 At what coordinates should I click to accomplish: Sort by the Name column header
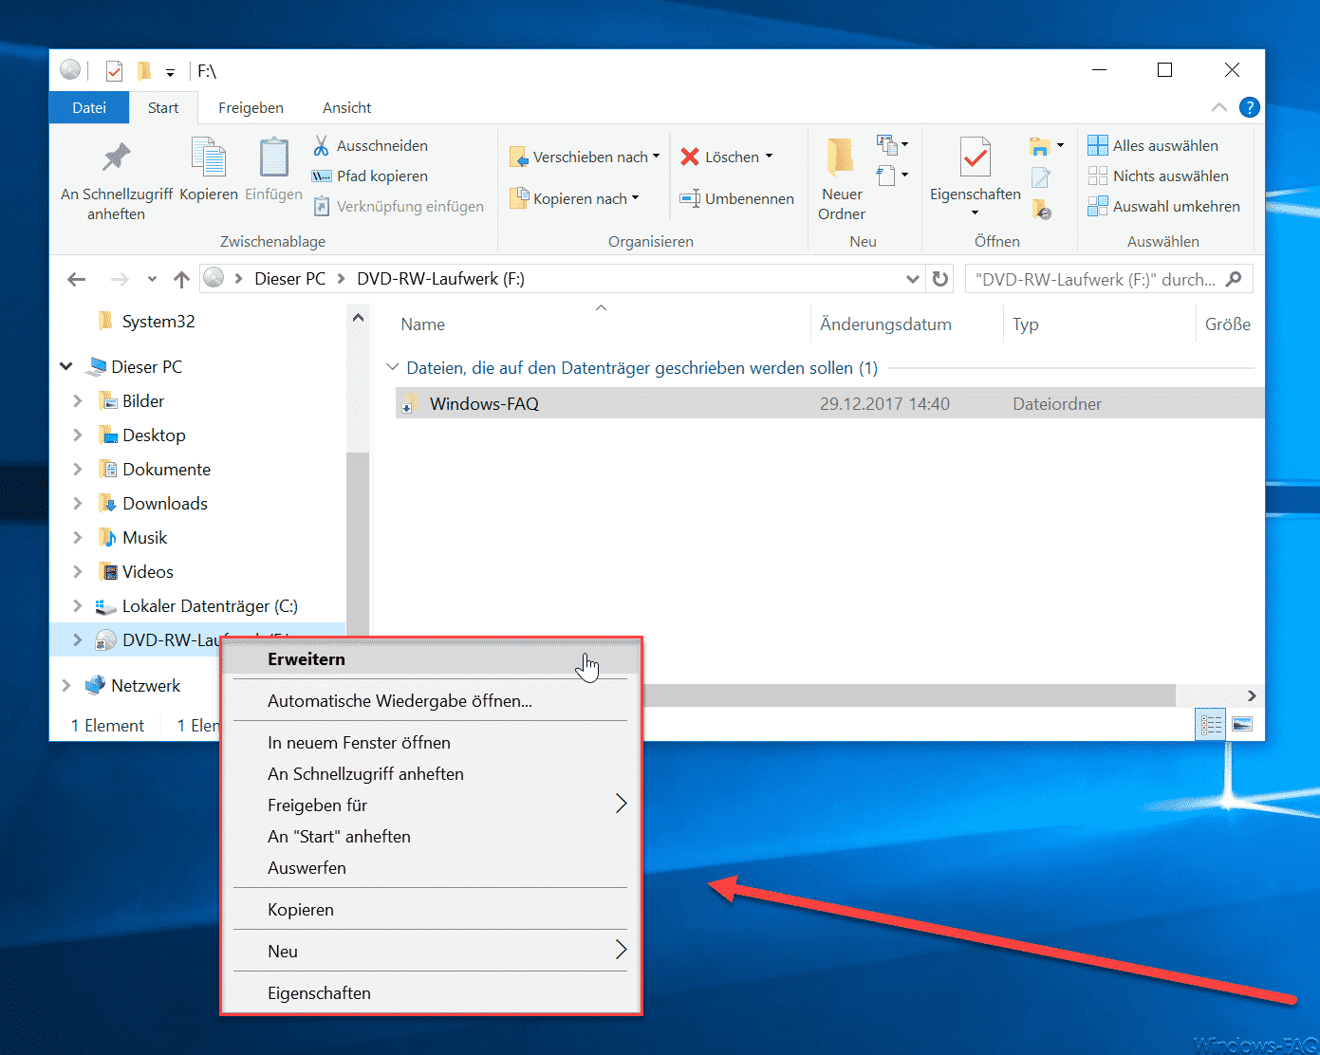(422, 324)
